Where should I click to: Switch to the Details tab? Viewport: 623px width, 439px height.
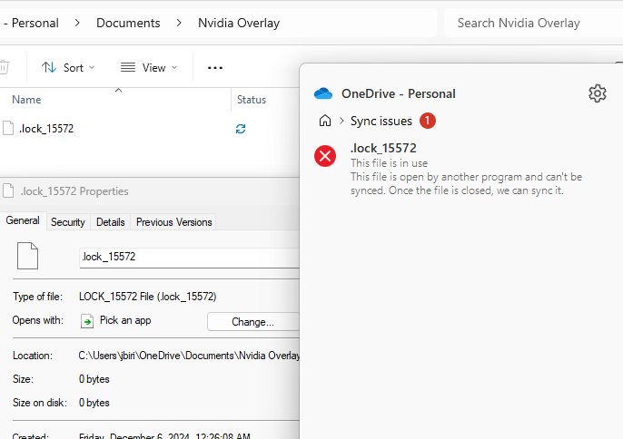point(111,222)
